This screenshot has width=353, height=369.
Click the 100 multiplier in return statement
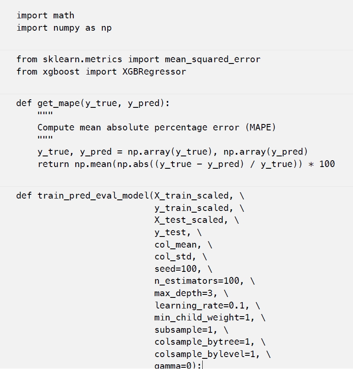click(327, 164)
